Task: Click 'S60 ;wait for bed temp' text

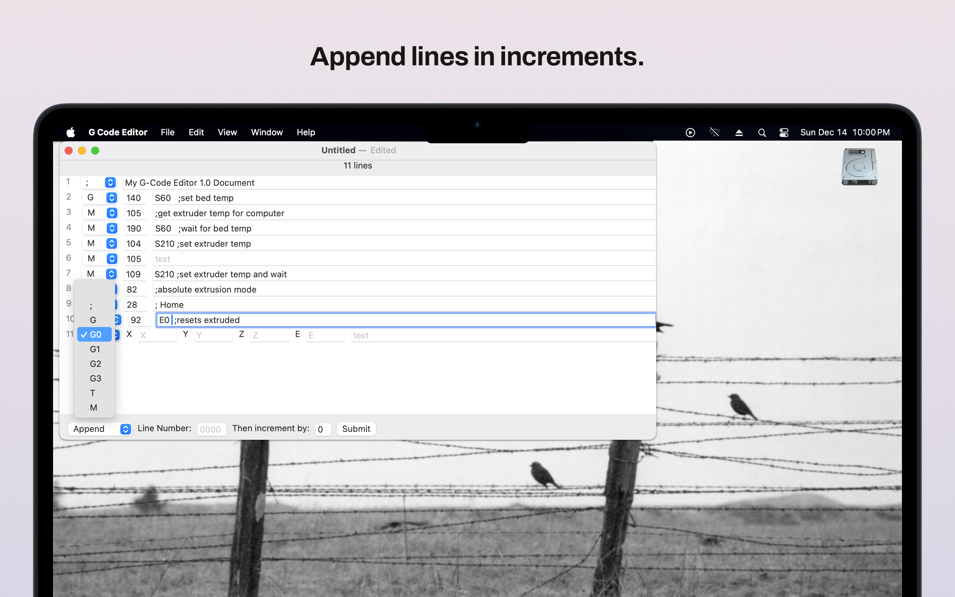Action: (x=203, y=229)
